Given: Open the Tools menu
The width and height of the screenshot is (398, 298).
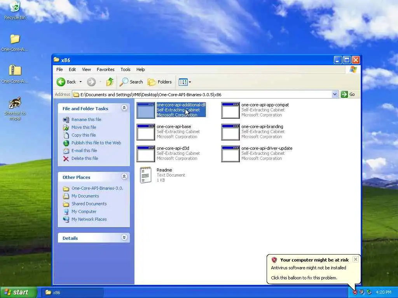Looking at the screenshot, I should point(126,69).
